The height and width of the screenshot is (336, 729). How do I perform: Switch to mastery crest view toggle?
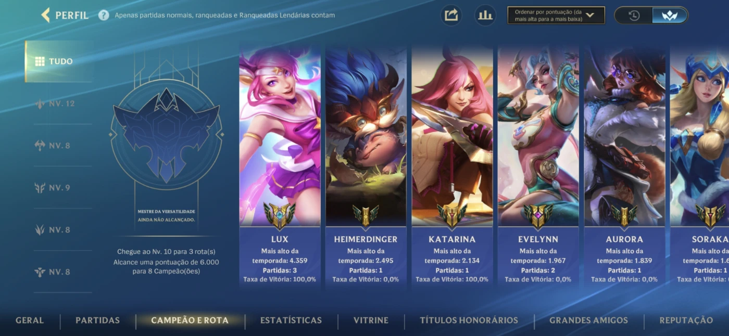click(x=670, y=15)
